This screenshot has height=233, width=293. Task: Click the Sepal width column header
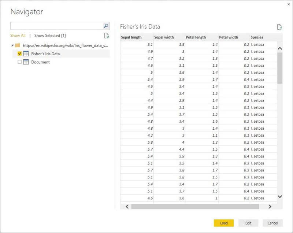(x=169, y=37)
